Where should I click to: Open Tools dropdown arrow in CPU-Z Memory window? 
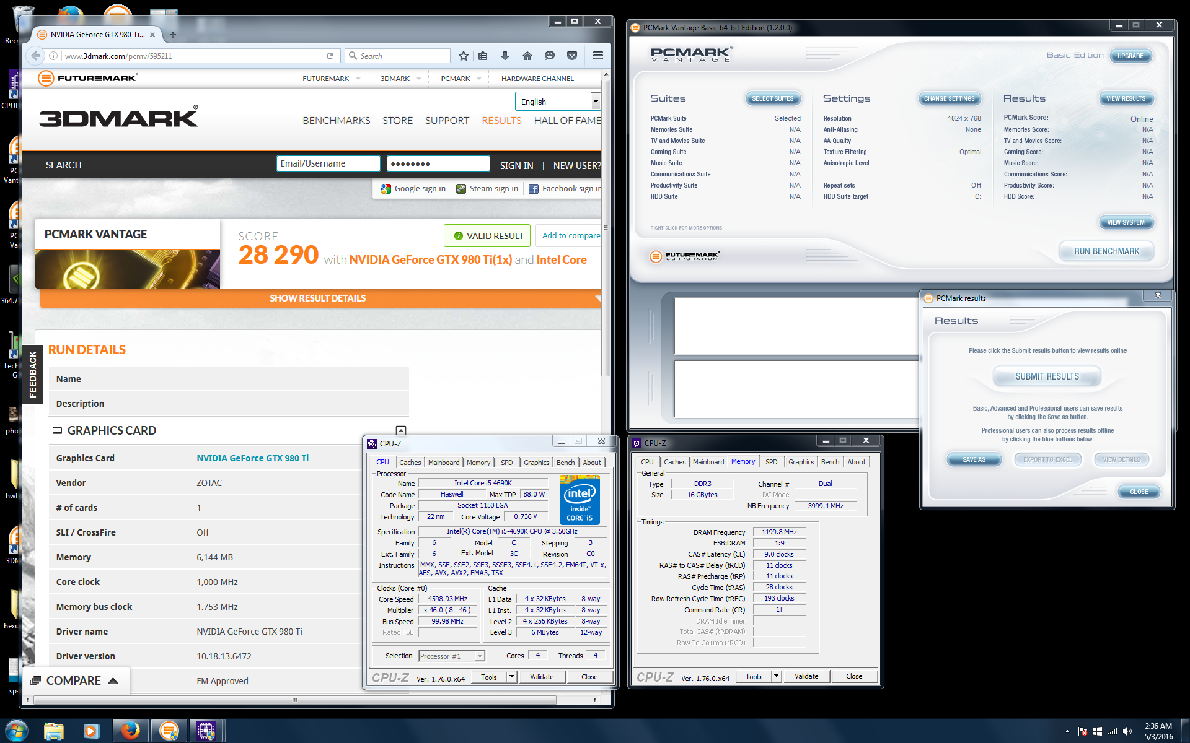776,676
